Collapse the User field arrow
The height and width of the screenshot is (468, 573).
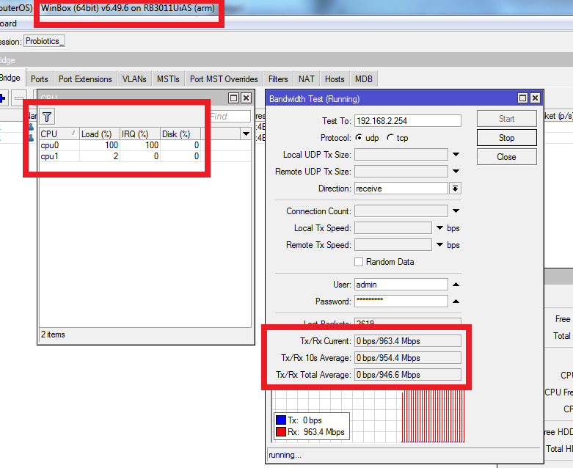[456, 284]
